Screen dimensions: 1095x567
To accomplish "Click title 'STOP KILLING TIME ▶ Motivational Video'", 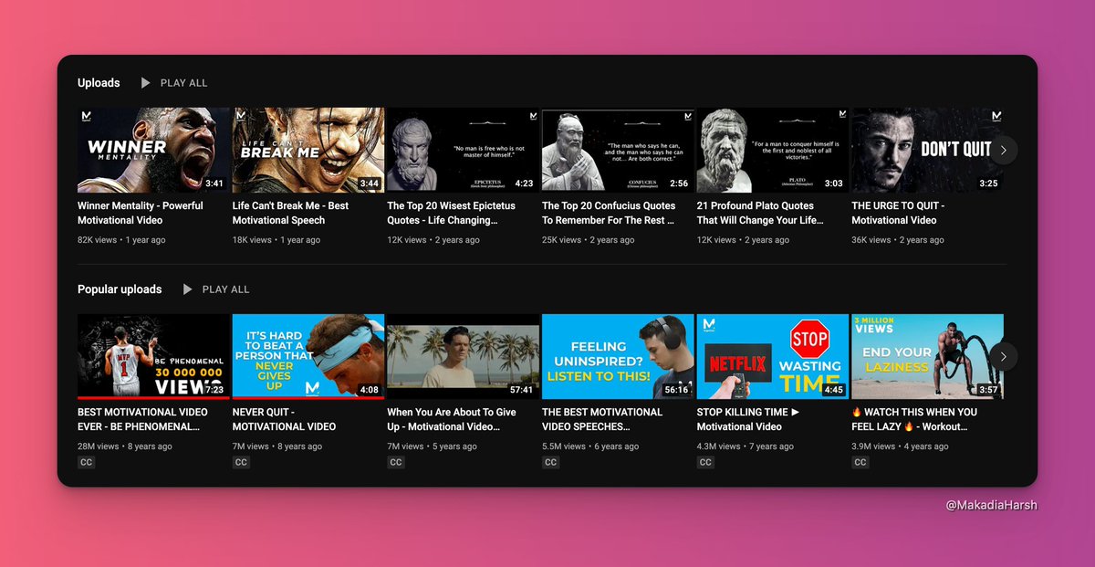I will pyautogui.click(x=748, y=419).
